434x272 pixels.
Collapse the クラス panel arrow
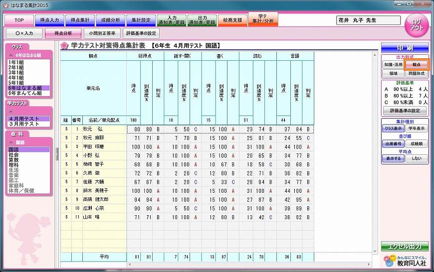(11, 55)
